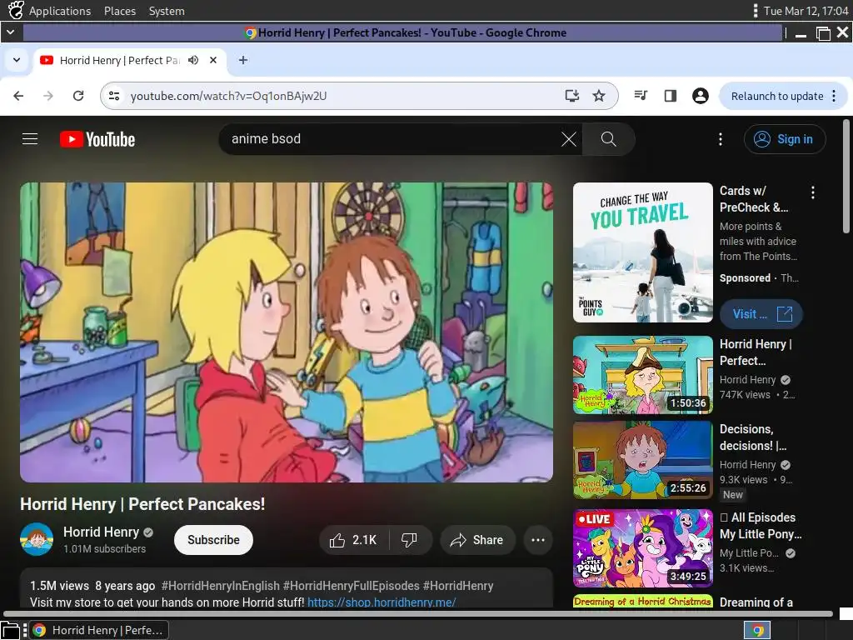Image resolution: width=853 pixels, height=640 pixels.
Task: Go to the YouTube home logo
Action: pos(97,139)
